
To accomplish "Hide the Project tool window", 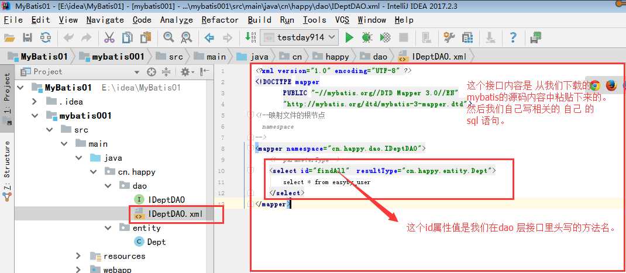I will (204, 72).
